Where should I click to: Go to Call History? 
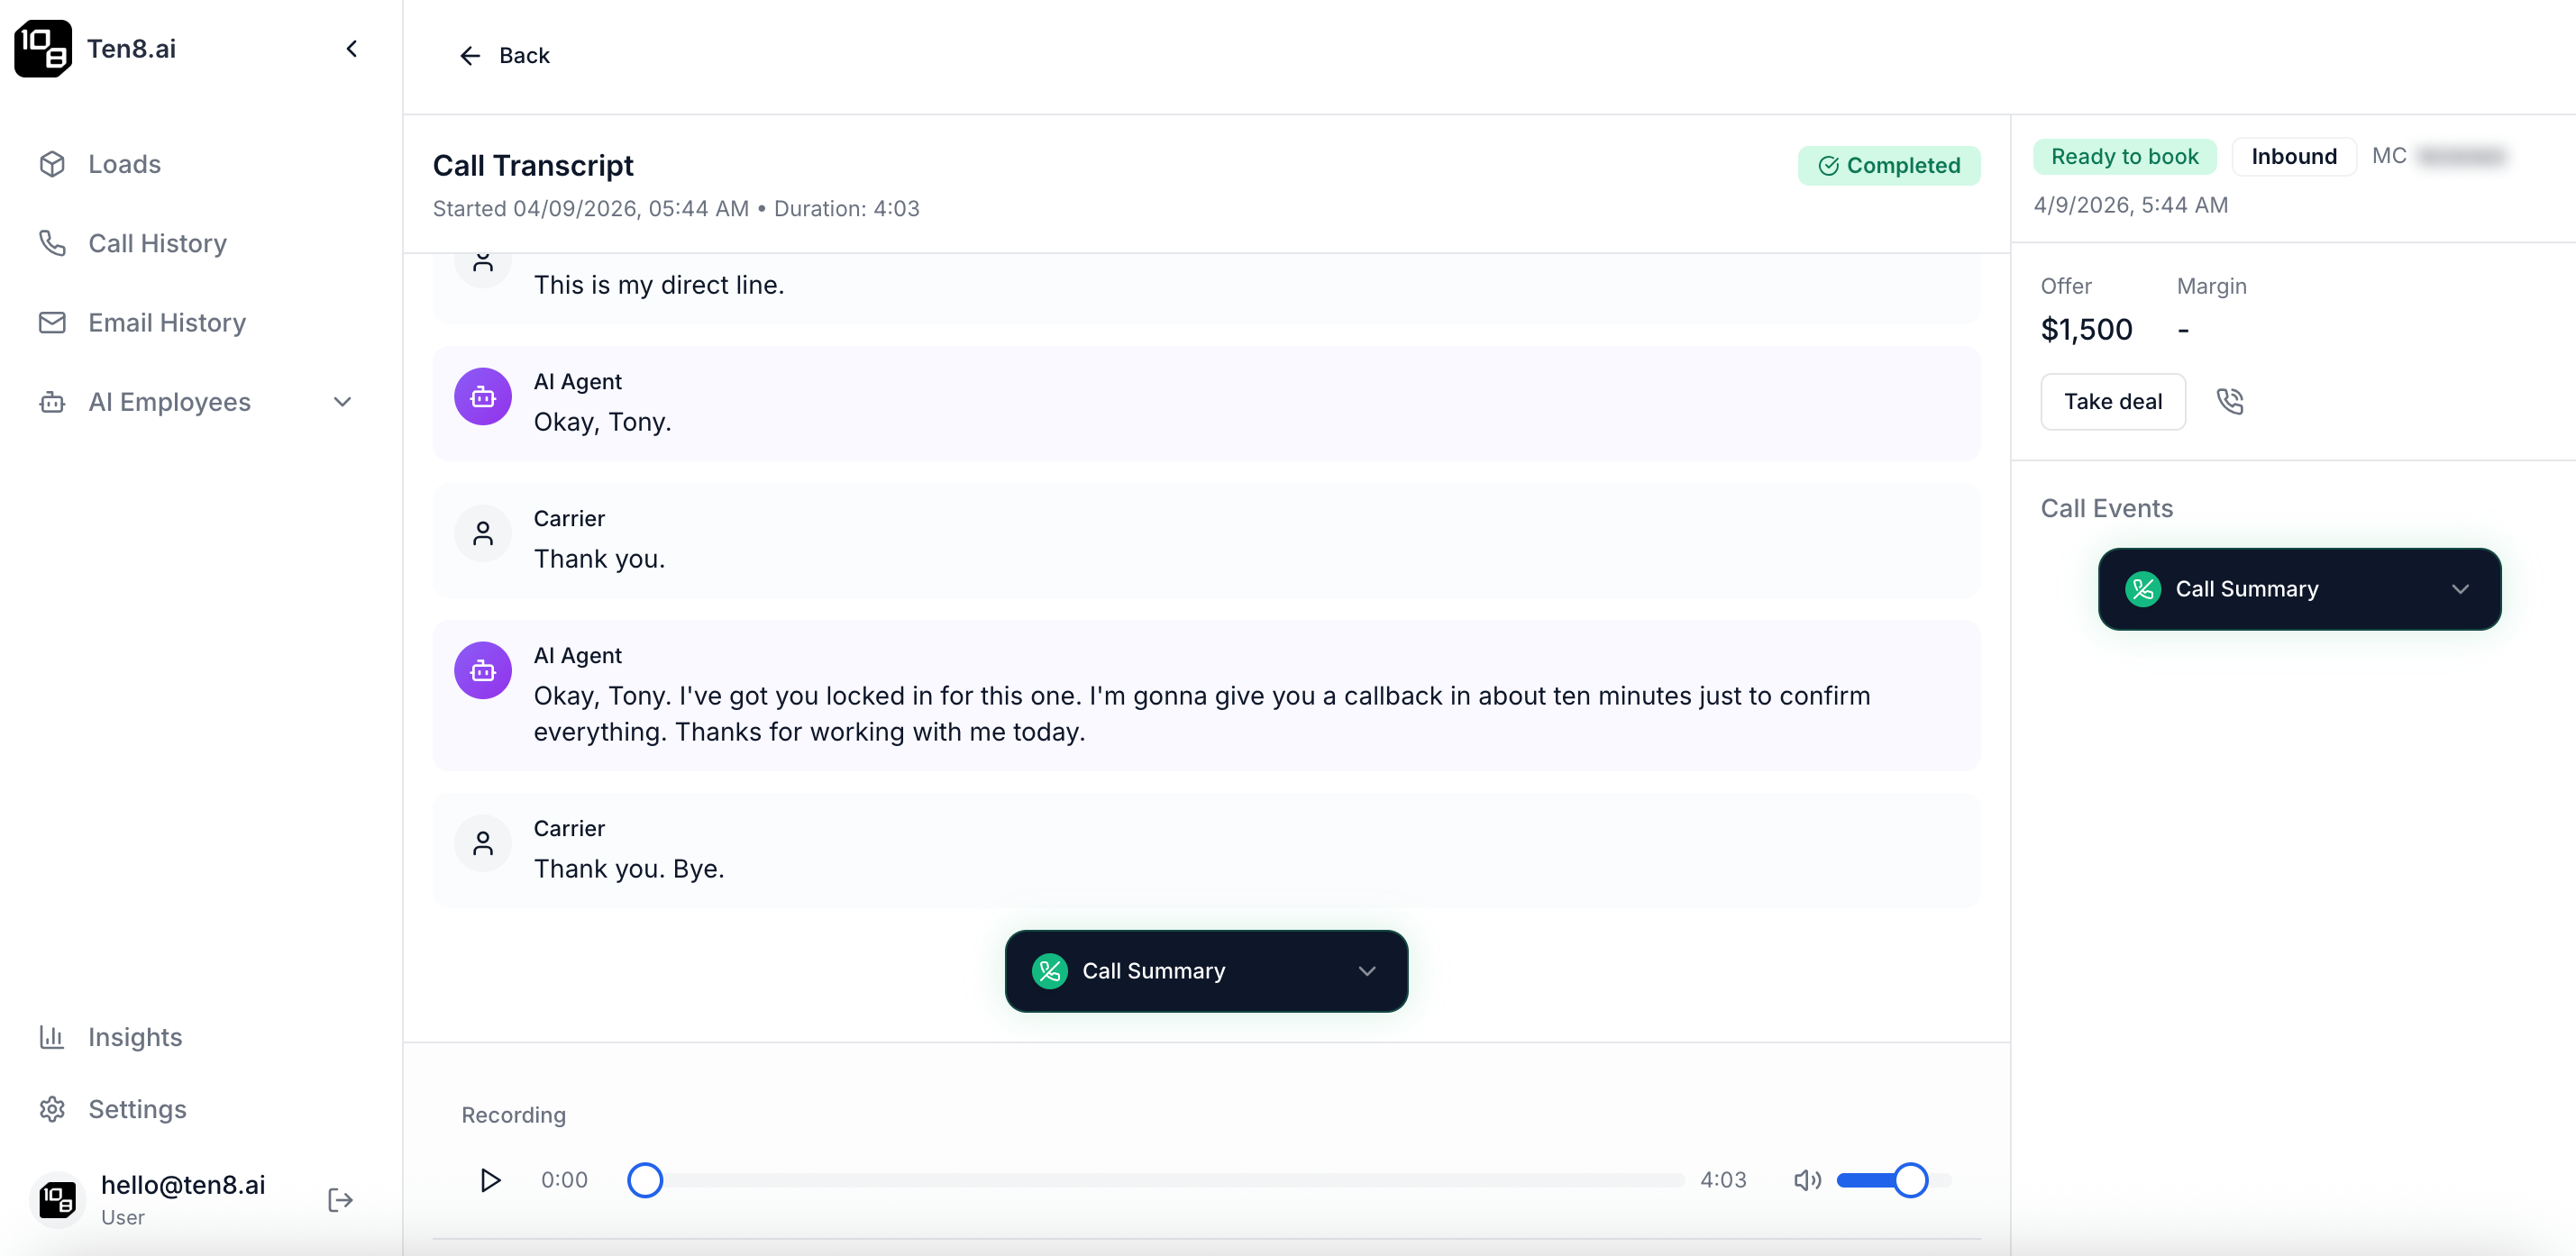click(200, 243)
